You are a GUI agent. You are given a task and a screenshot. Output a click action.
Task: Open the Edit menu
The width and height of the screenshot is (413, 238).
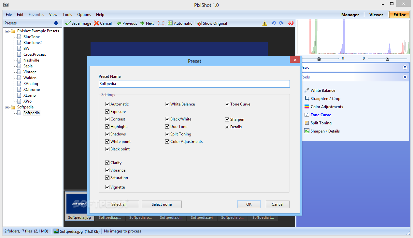pos(20,15)
